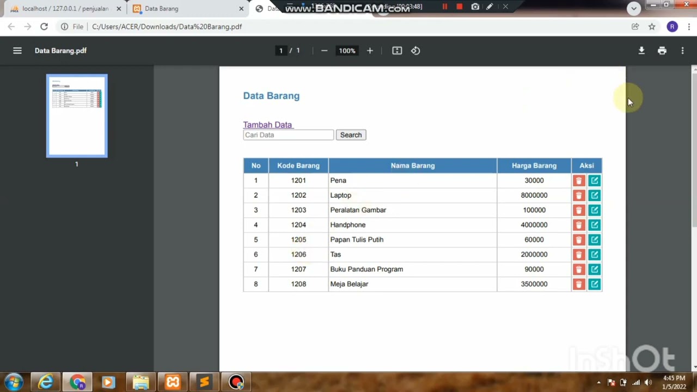Rotate the PDF counterclockwise

[x=415, y=51]
